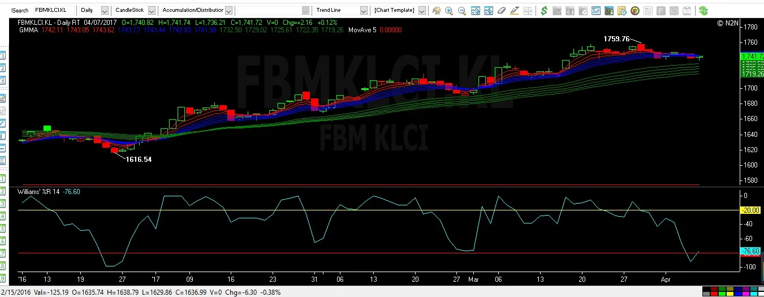Click the second blue chart view icon
The width and height of the screenshot is (764, 297).
point(489,11)
